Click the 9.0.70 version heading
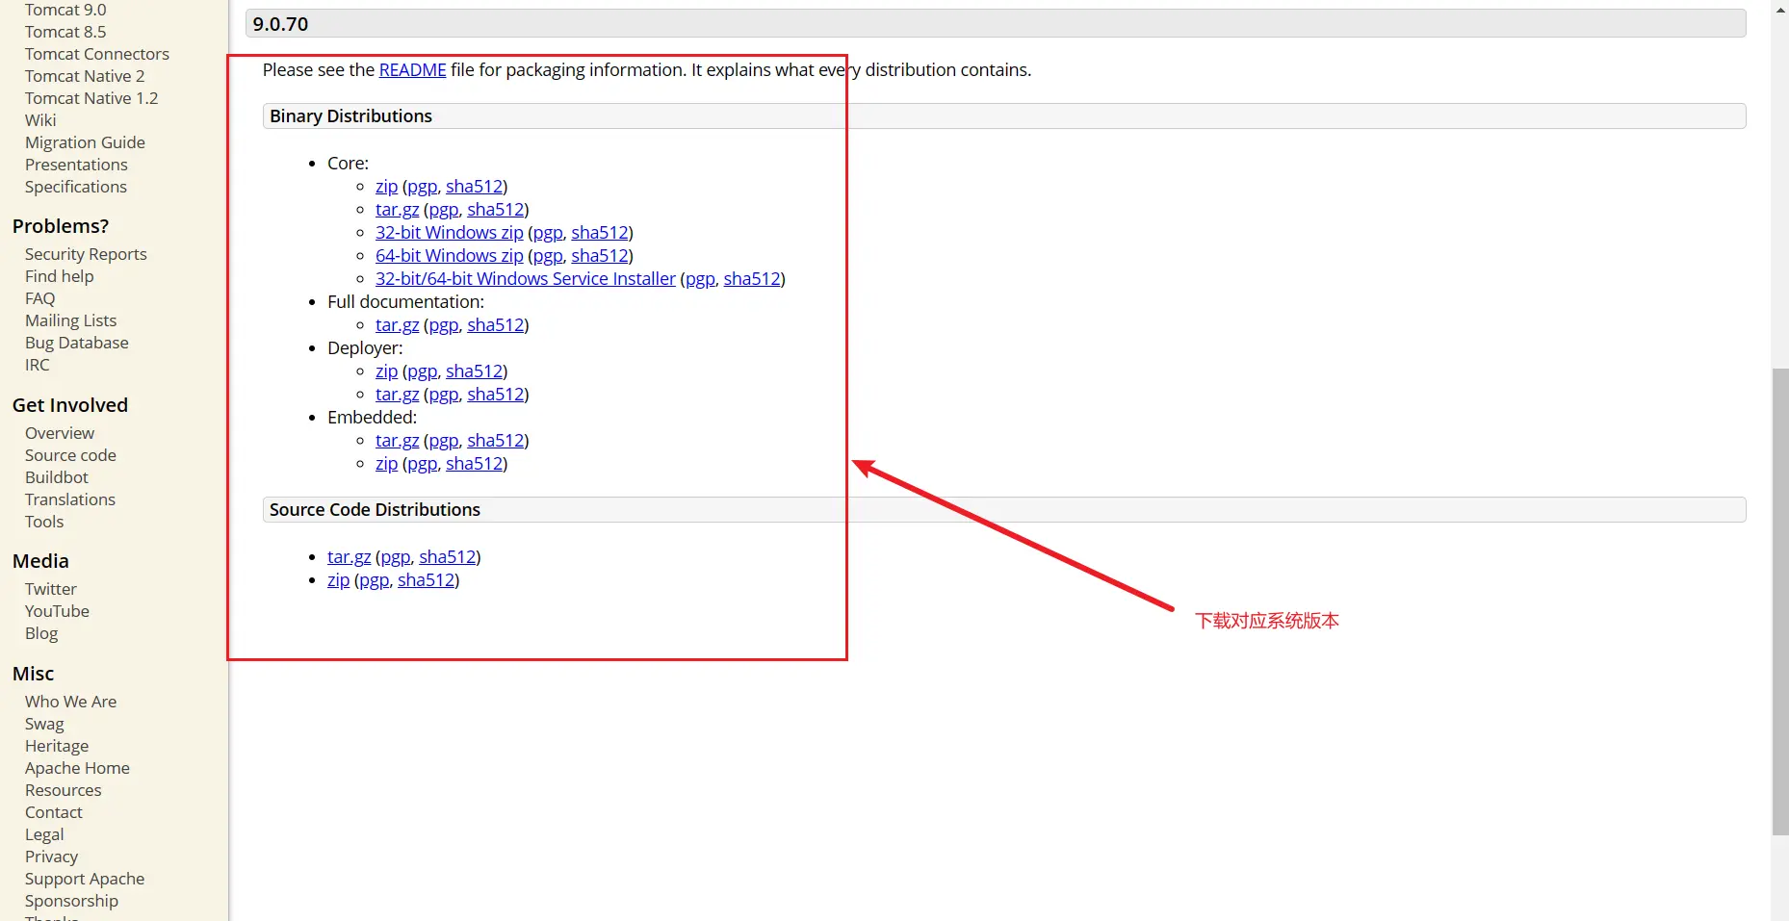Viewport: 1789px width, 921px height. [996, 24]
